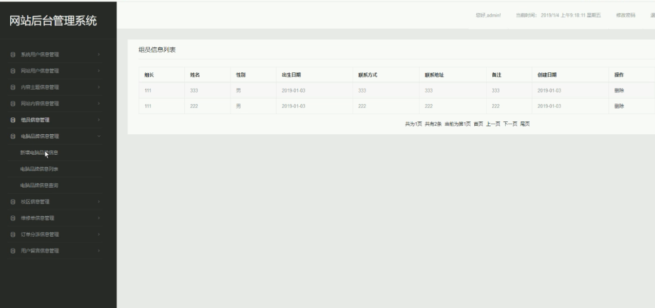655x308 pixels.
Task: Open the 网站用户信息管理 menu label
Action: pyautogui.click(x=40, y=71)
